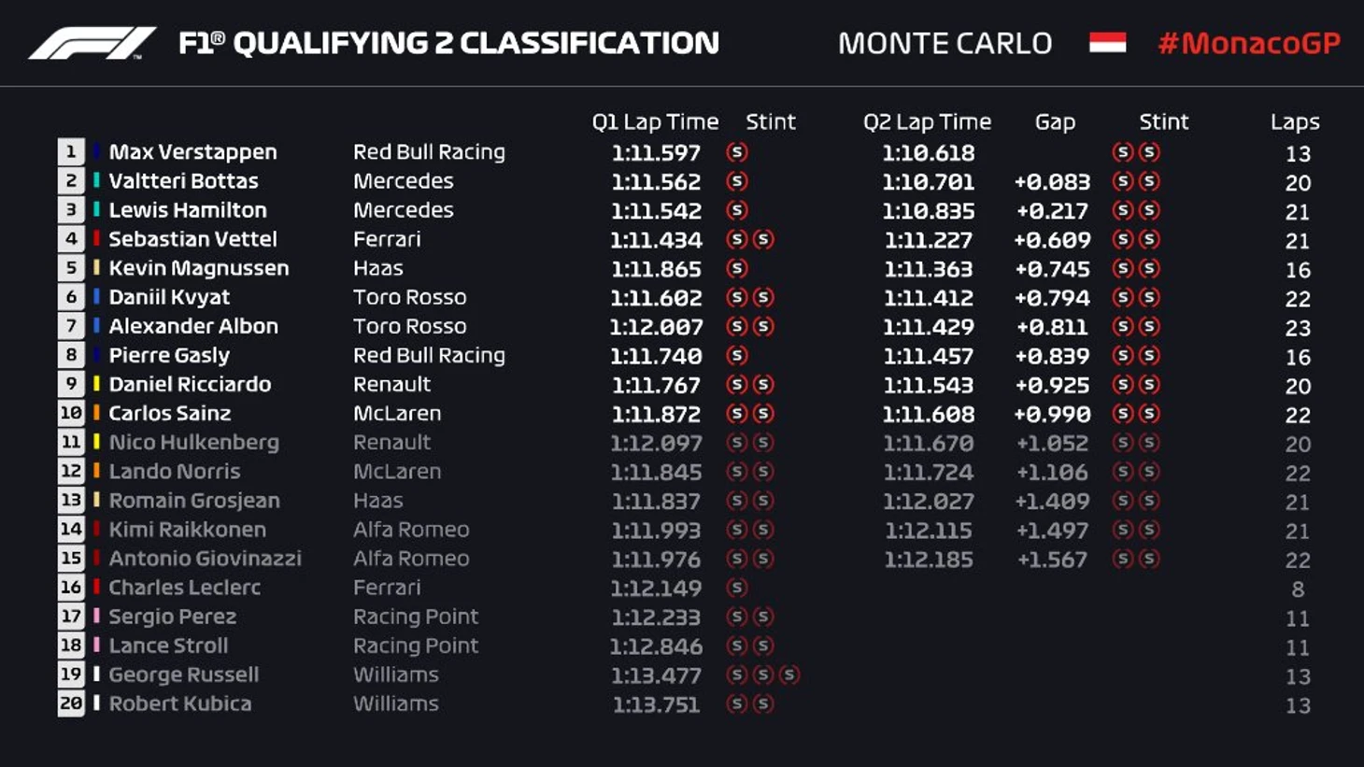
Task: Click Kevin Magnussen's Q1 soft tyre icon
Action: pos(736,269)
